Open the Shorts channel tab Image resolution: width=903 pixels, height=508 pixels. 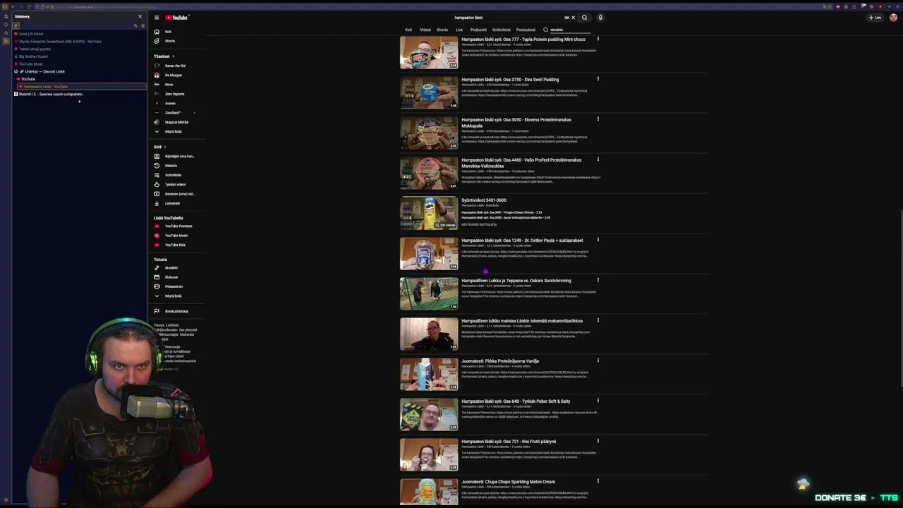(x=442, y=30)
